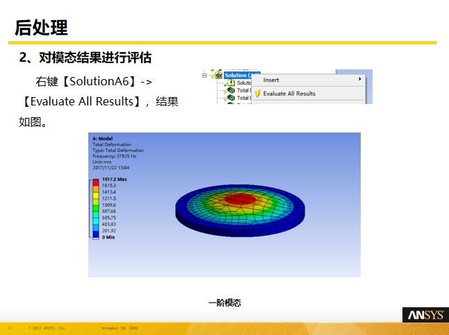Open the Insert submenu arrow

(x=360, y=79)
